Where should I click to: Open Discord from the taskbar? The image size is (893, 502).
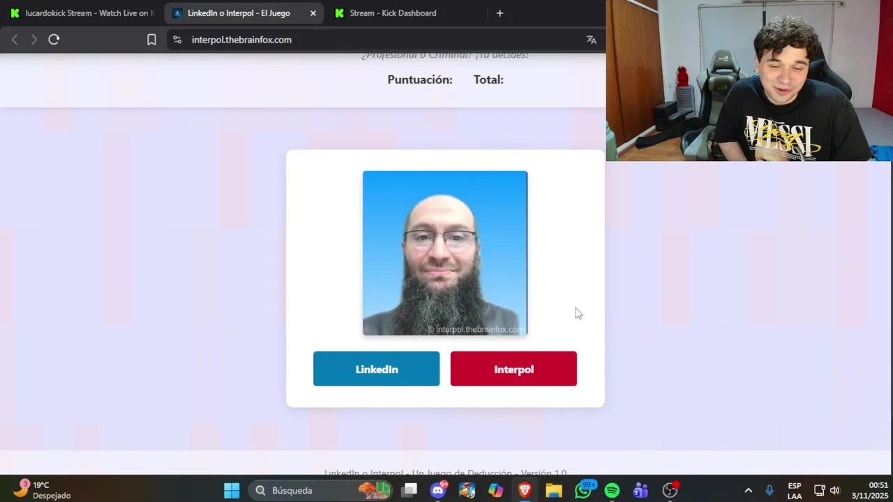point(438,490)
